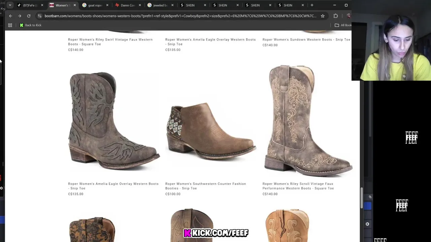Viewport: 431px width, 242px height.
Task: View site information icon in address bar
Action: (x=40, y=16)
